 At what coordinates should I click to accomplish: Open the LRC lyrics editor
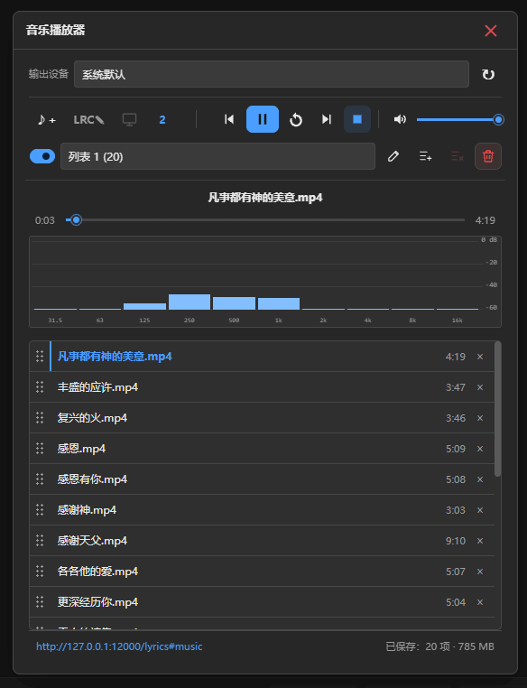(x=88, y=119)
